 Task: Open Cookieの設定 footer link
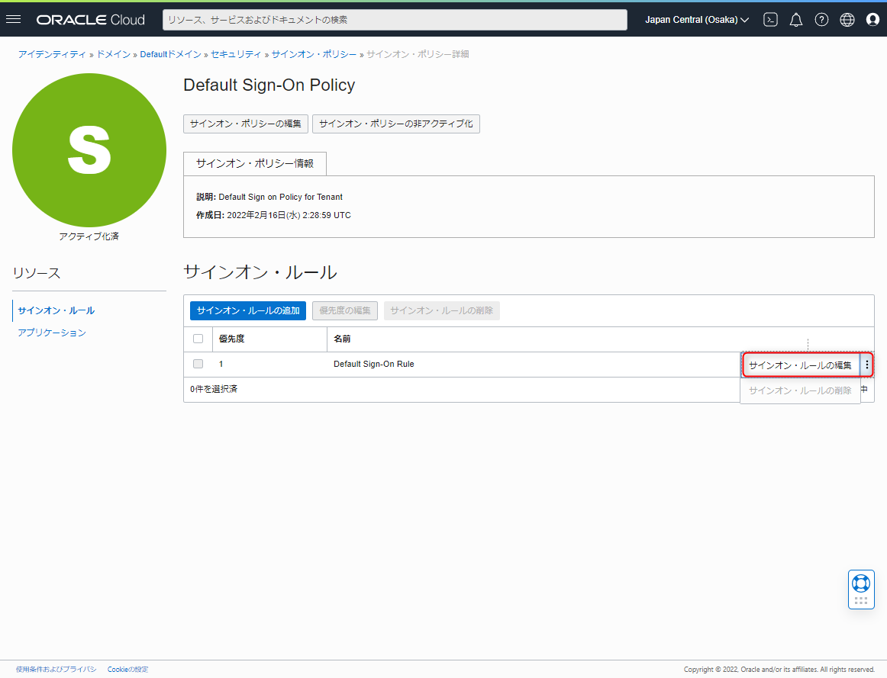pos(127,670)
